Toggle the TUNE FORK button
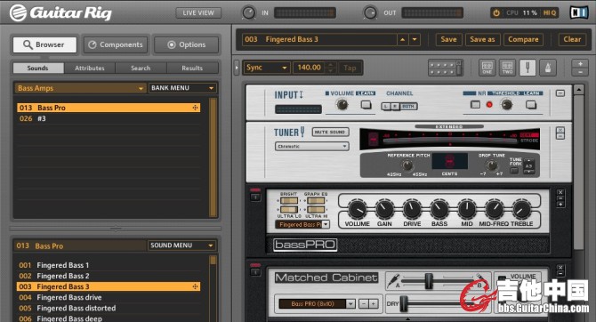The height and width of the screenshot is (322, 596). pyautogui.click(x=514, y=171)
